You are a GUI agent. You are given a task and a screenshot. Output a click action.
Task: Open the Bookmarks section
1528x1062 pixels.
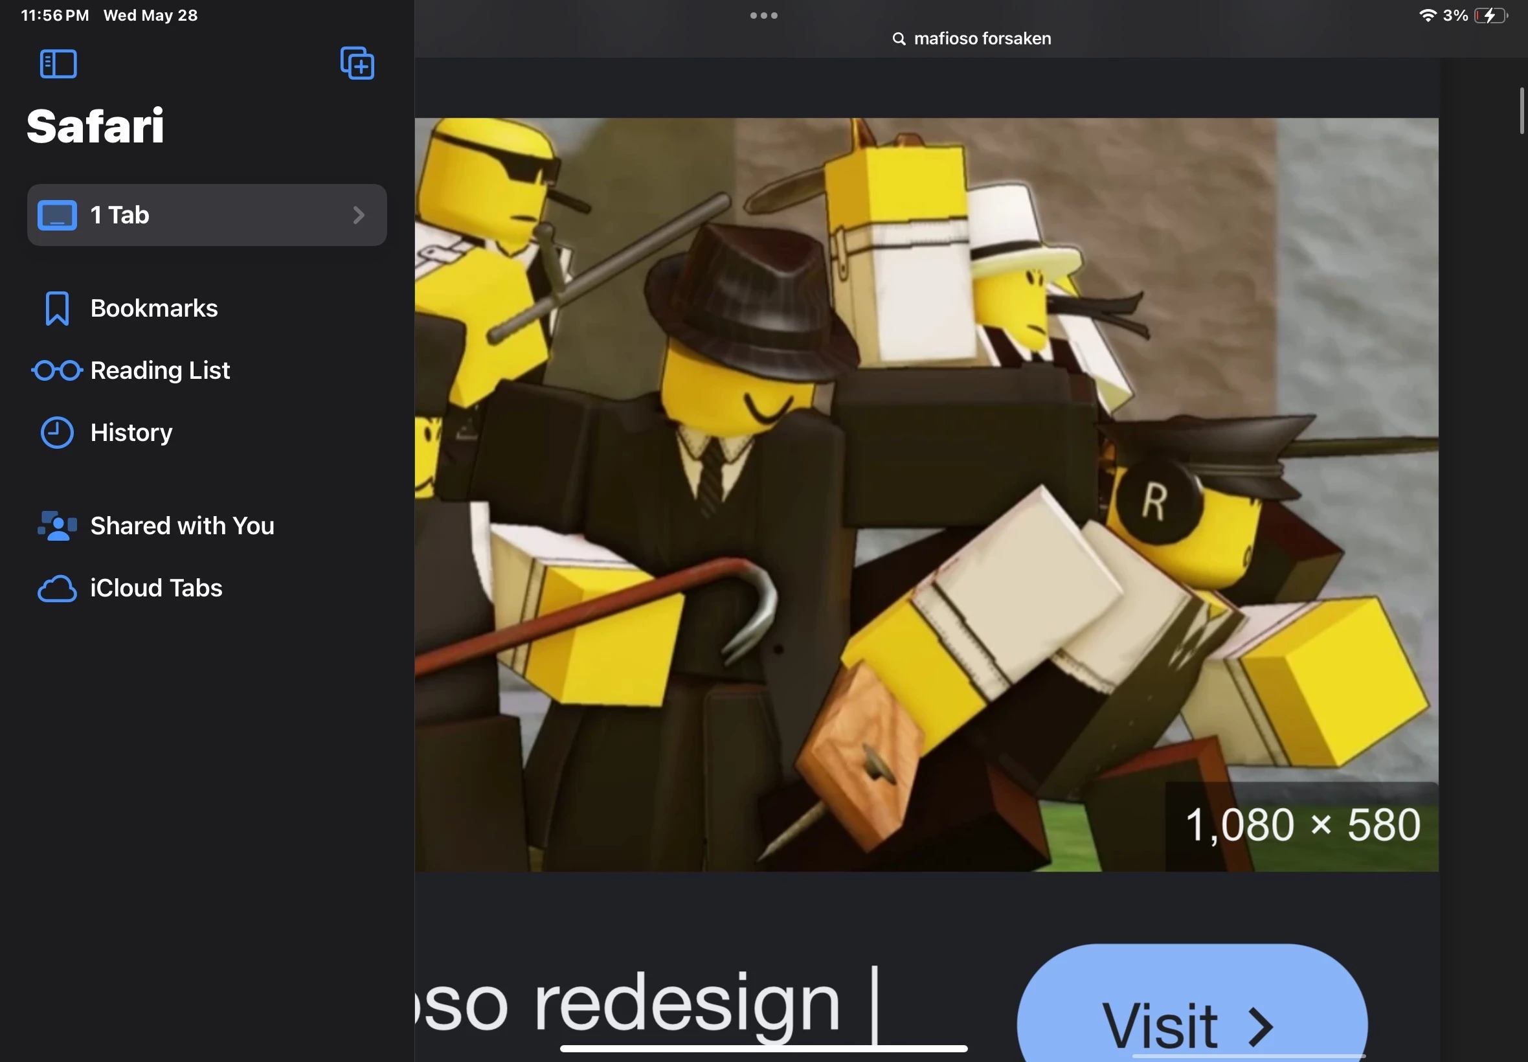153,308
